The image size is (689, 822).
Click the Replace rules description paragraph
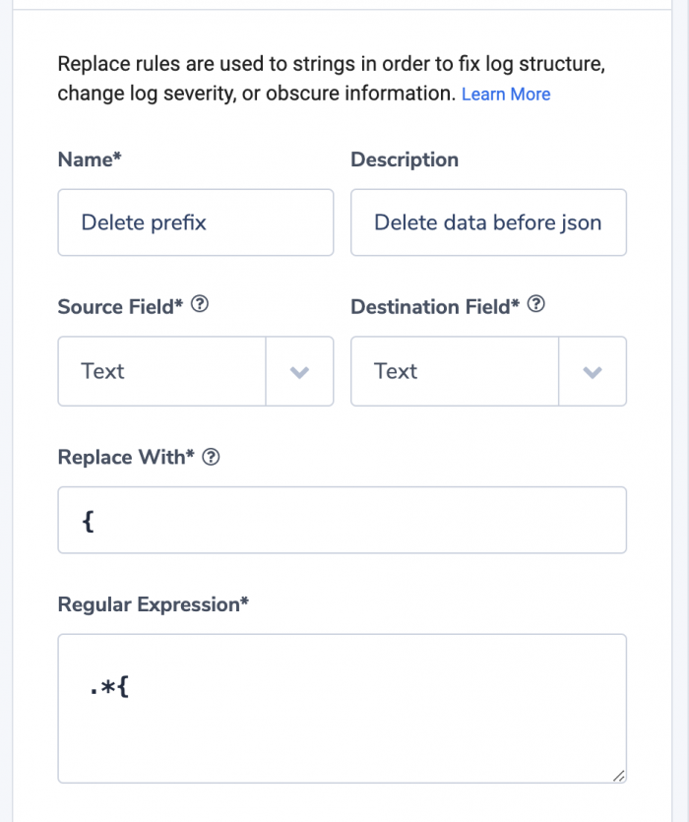click(x=332, y=79)
